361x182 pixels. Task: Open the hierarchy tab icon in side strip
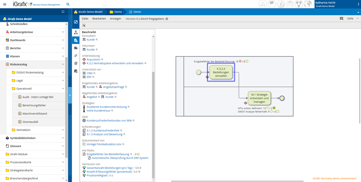tap(76, 33)
